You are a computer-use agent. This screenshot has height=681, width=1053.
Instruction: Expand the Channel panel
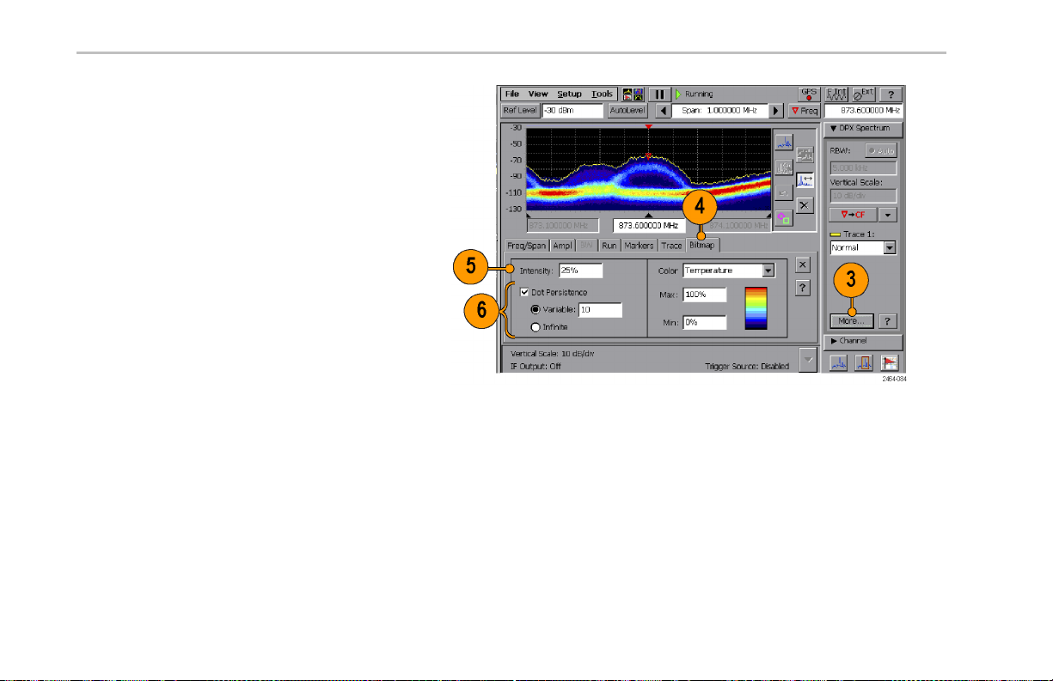tap(863, 341)
